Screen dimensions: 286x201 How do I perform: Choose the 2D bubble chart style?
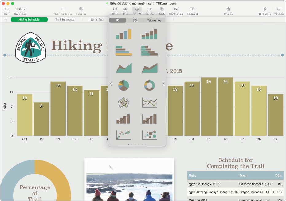[x=149, y=134]
